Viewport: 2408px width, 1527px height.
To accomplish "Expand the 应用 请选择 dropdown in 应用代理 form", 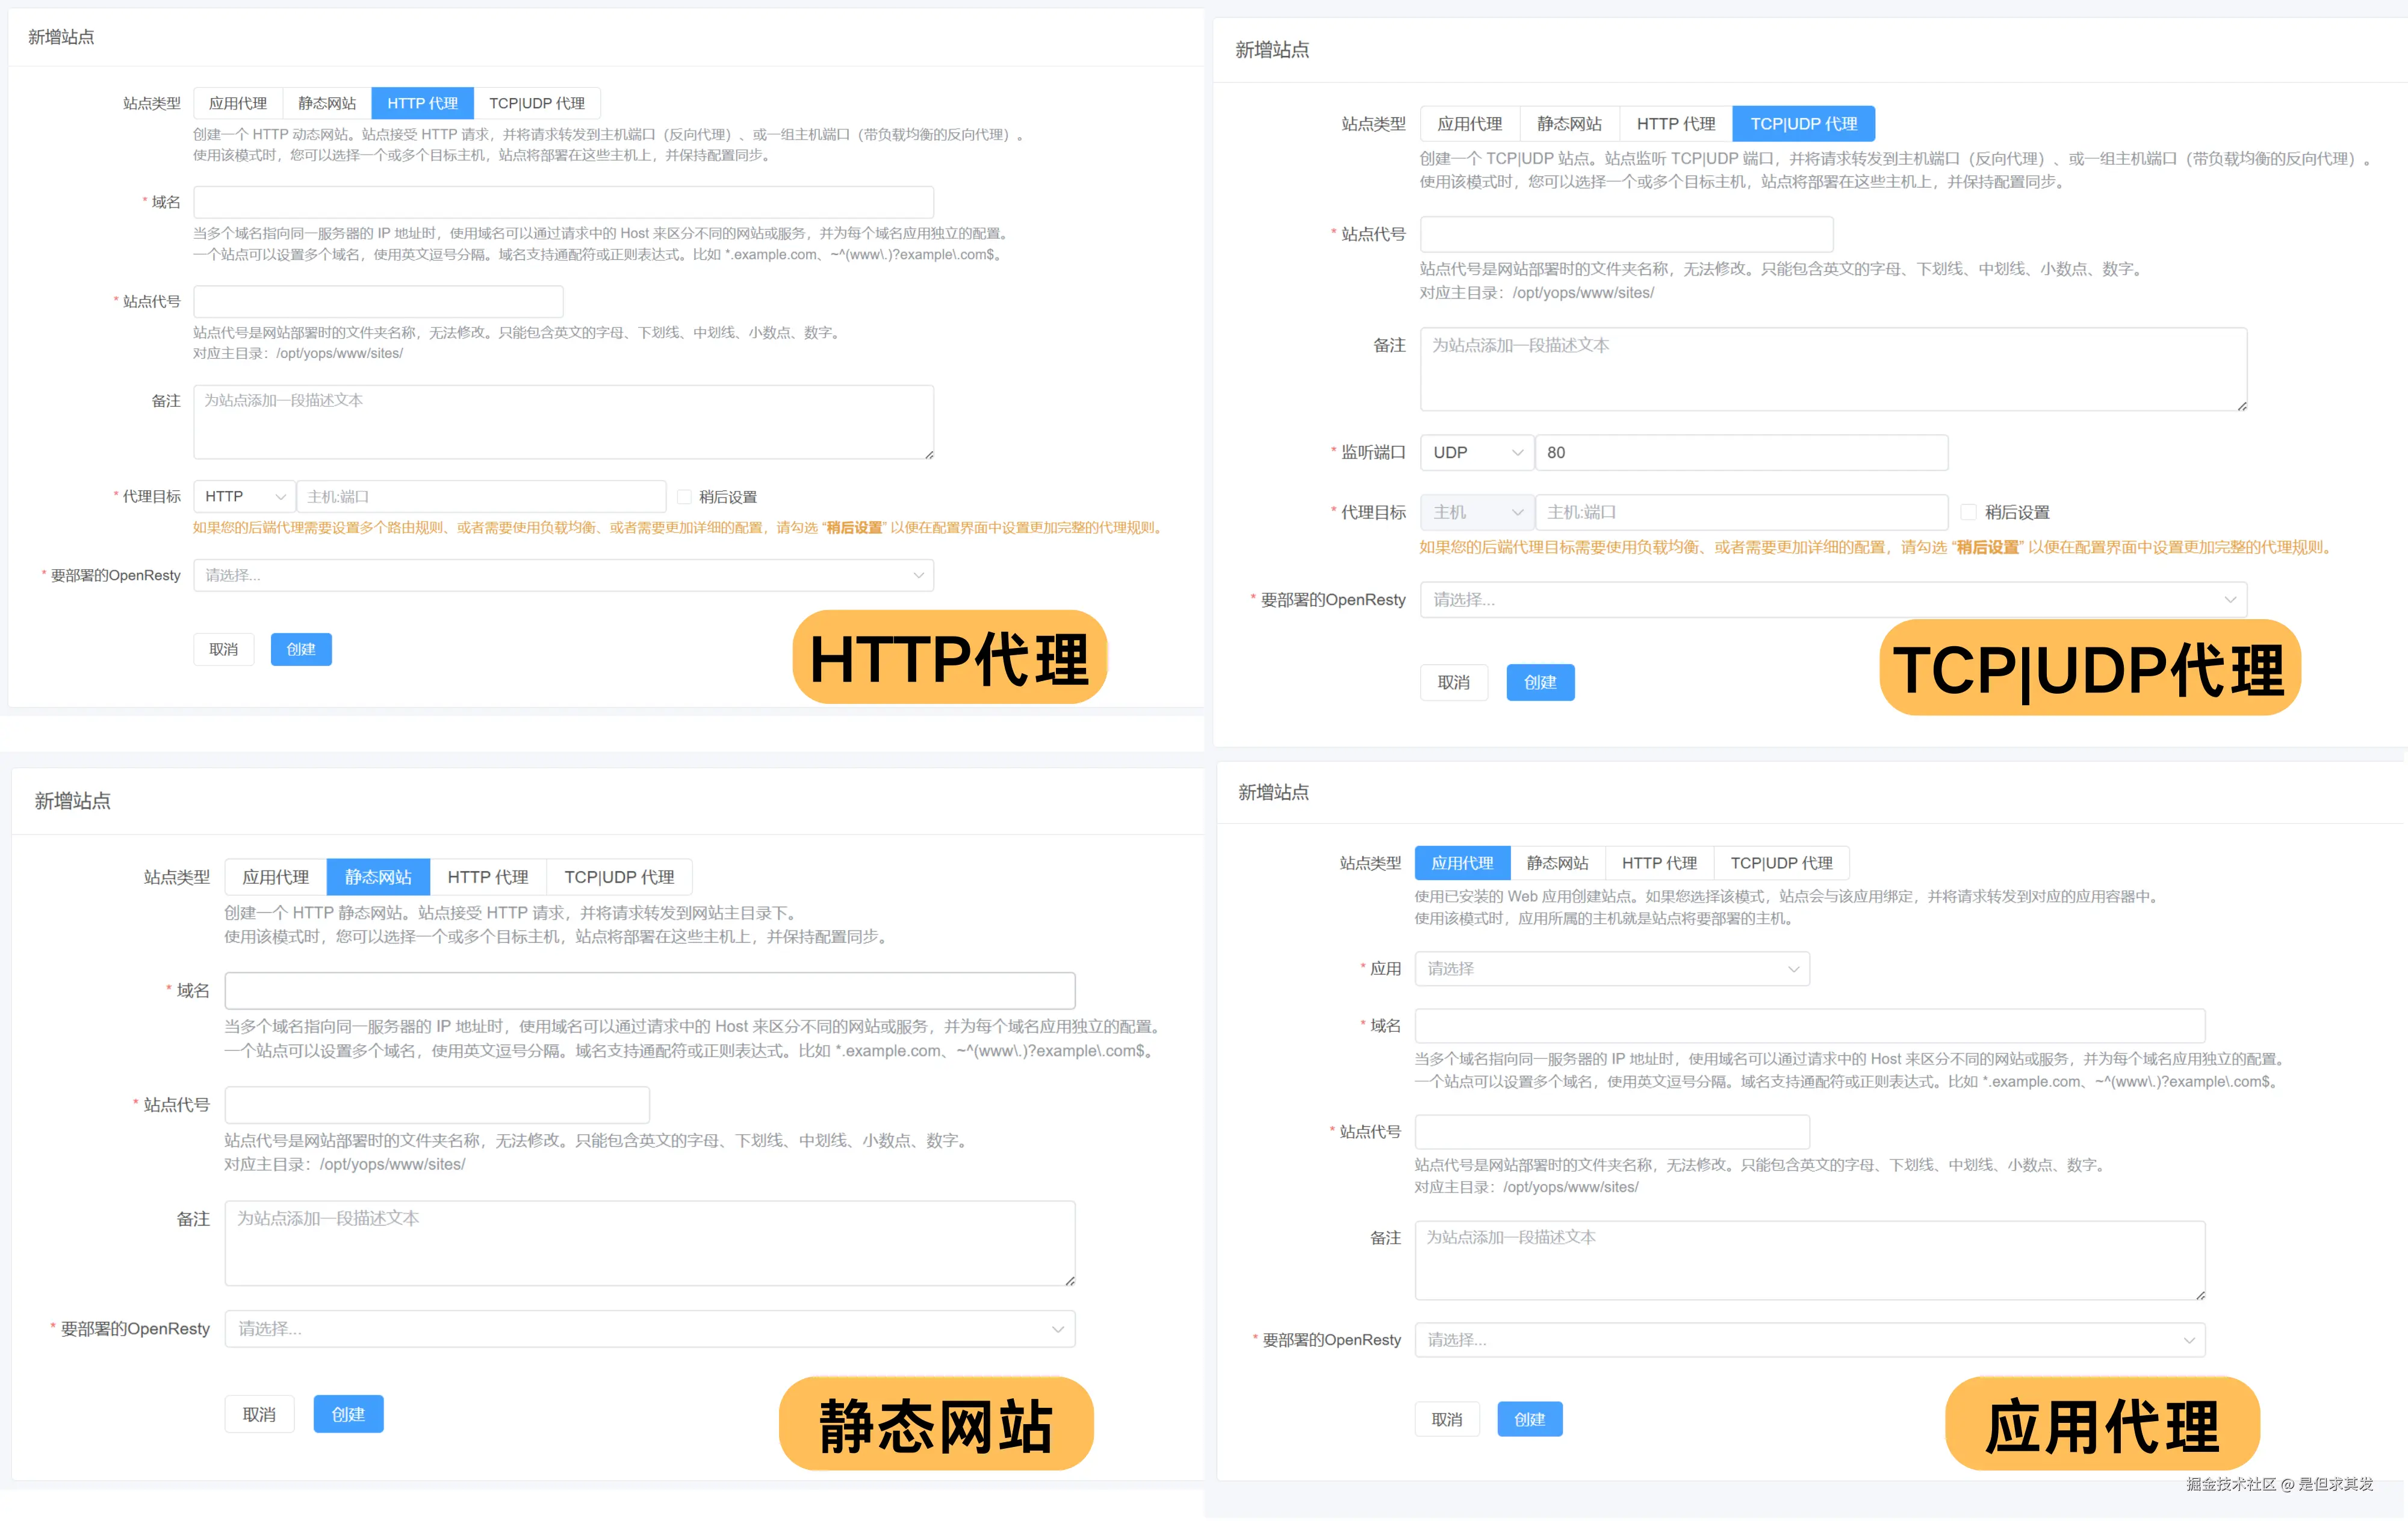I will [x=1611, y=969].
